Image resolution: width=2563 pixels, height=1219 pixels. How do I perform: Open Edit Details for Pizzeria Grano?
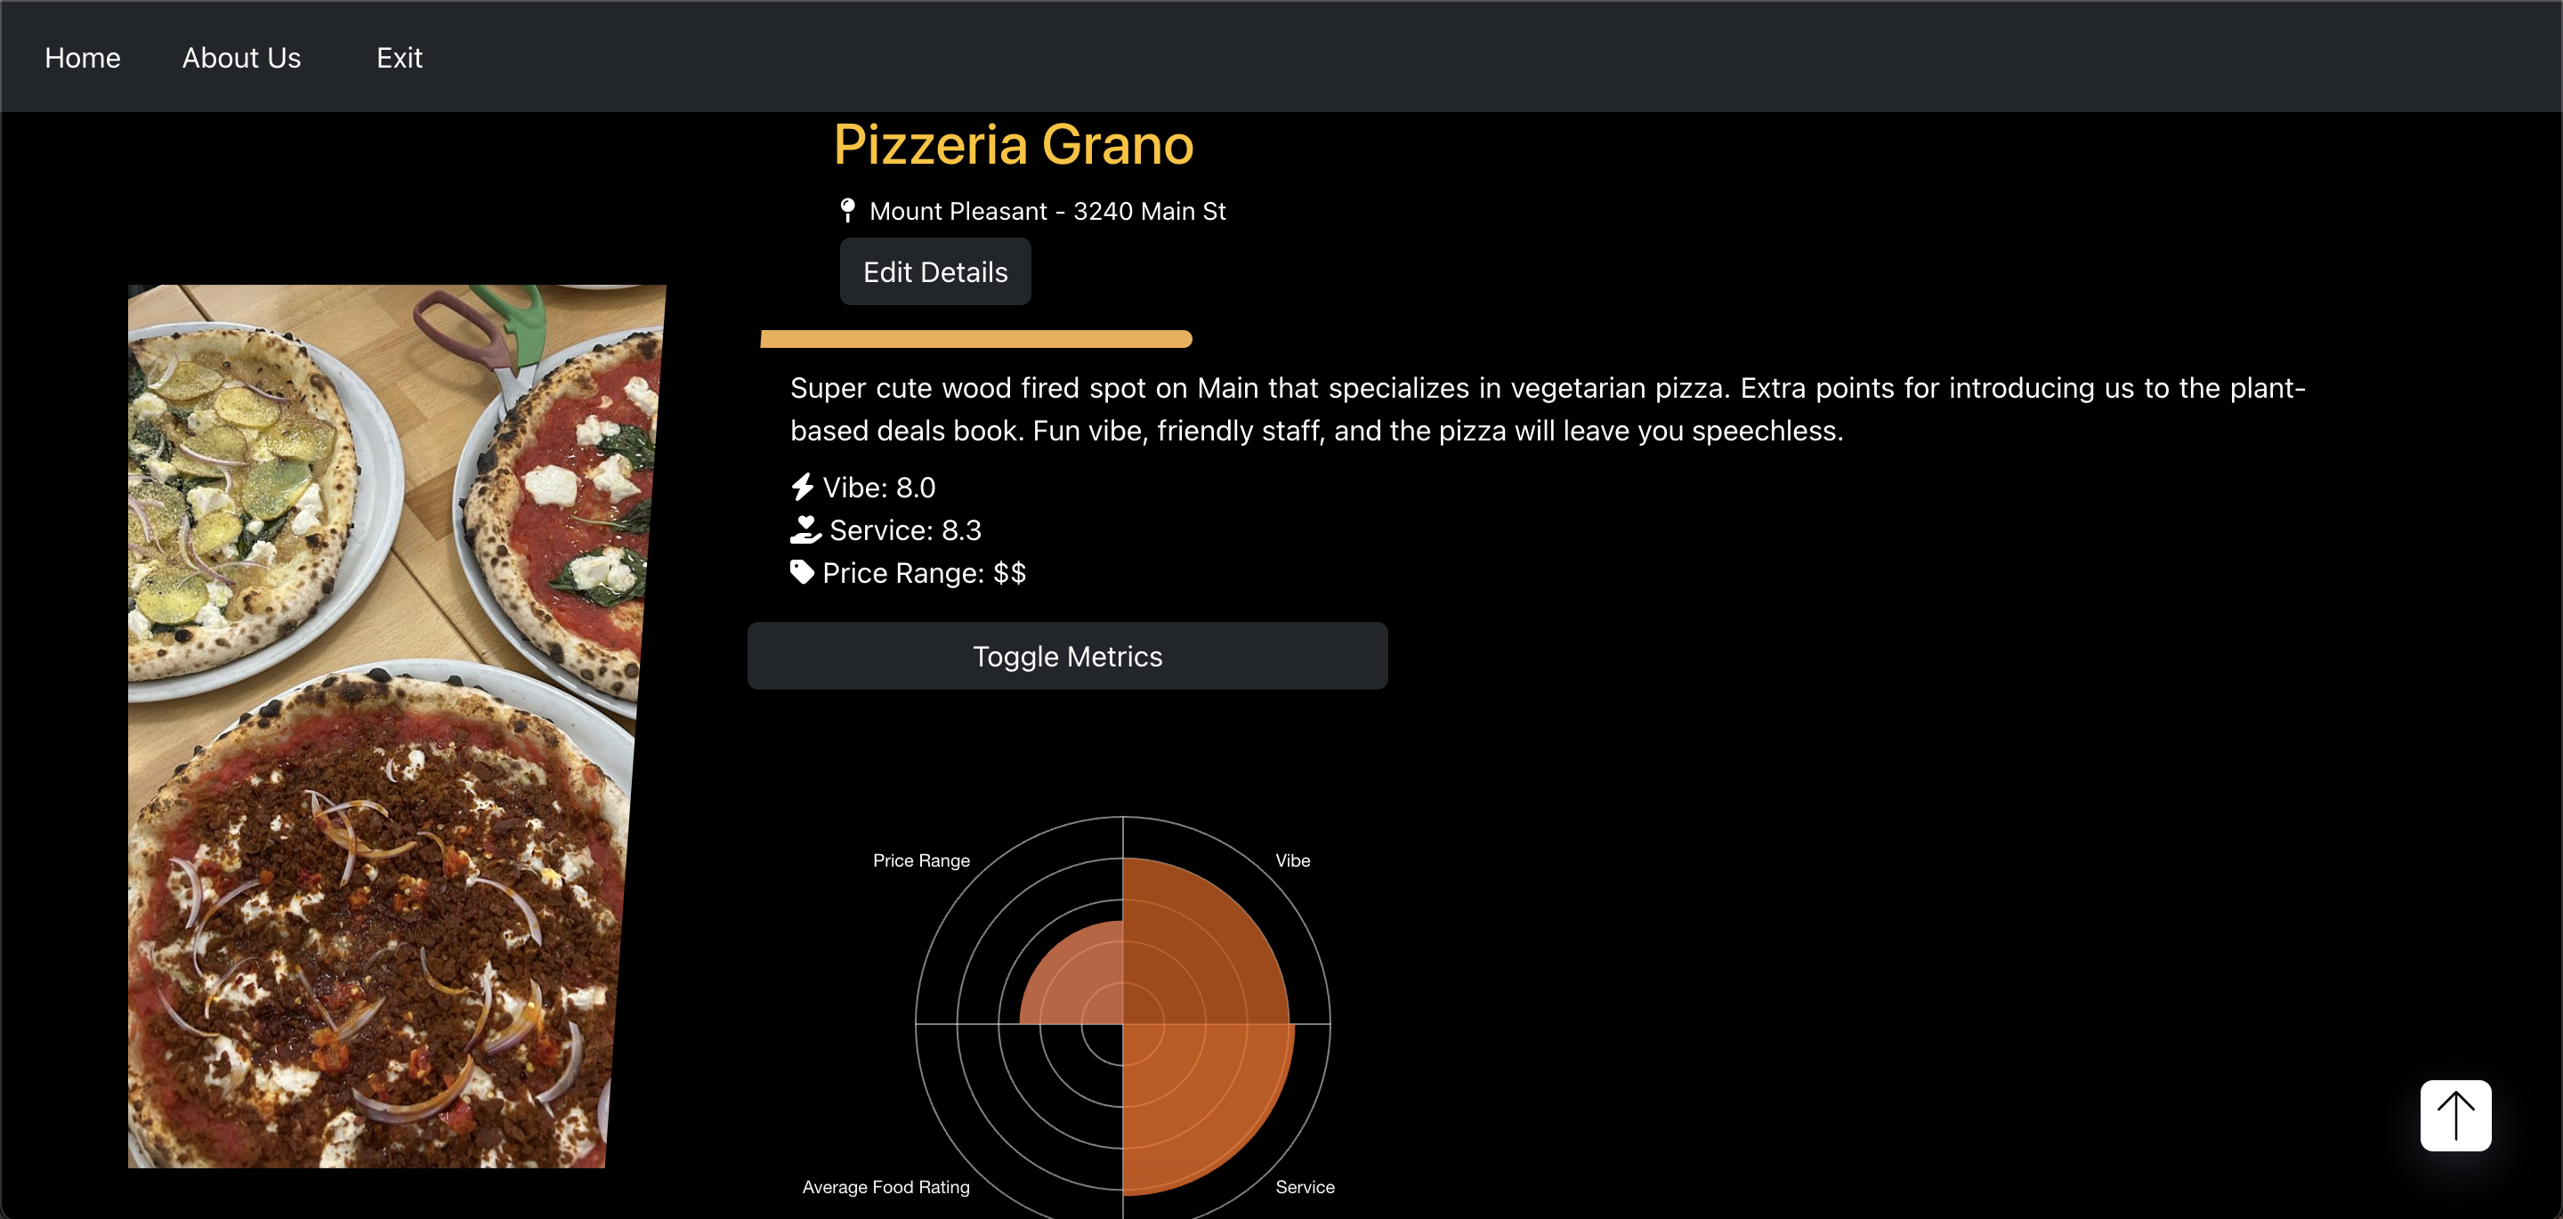click(934, 271)
